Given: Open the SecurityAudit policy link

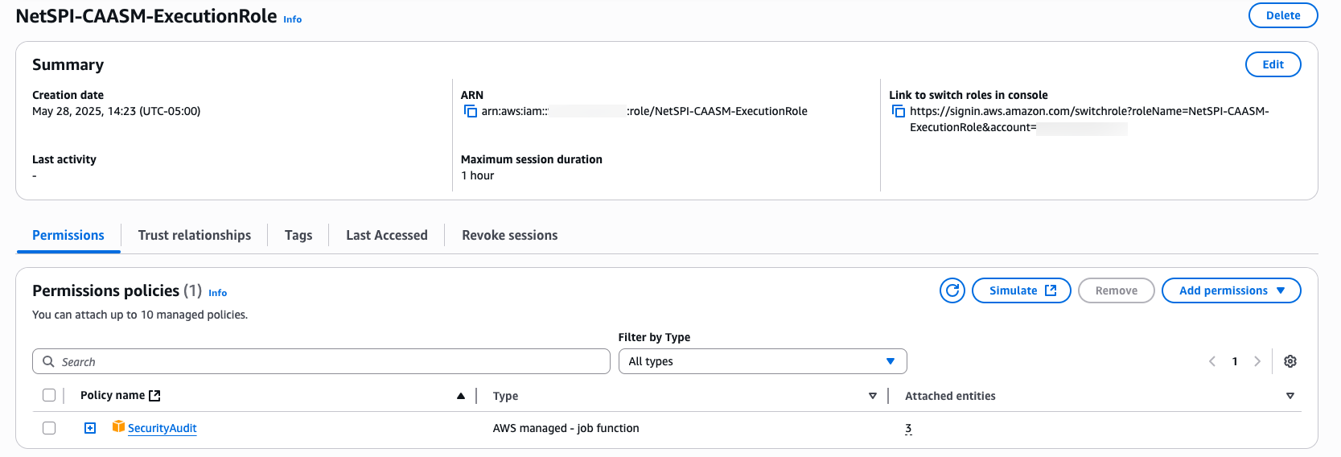Looking at the screenshot, I should point(162,428).
